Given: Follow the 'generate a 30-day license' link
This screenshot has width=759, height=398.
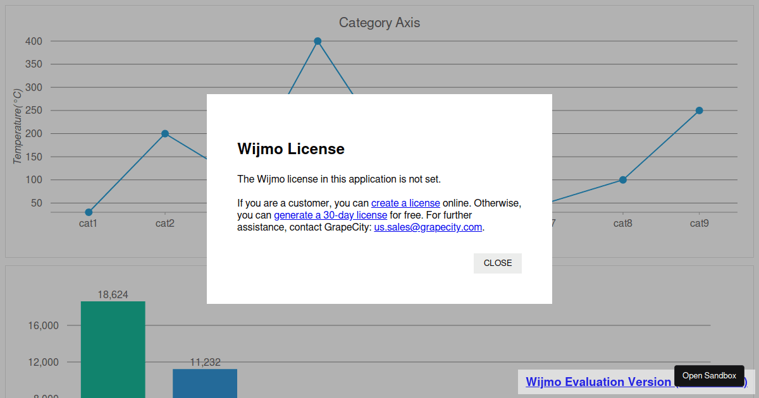Looking at the screenshot, I should point(330,215).
